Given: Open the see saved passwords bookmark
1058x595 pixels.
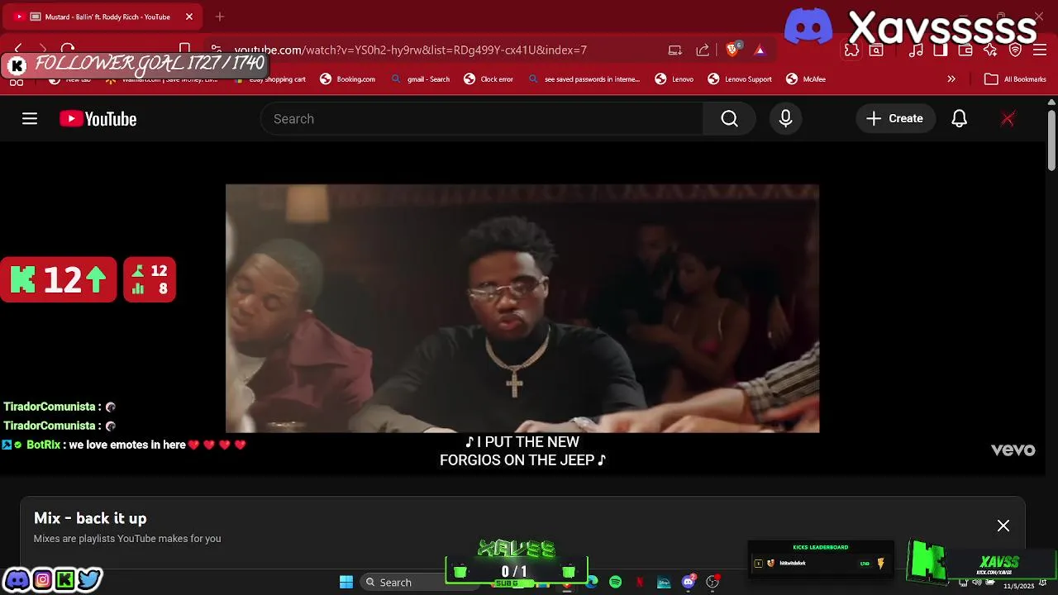Looking at the screenshot, I should click(584, 79).
